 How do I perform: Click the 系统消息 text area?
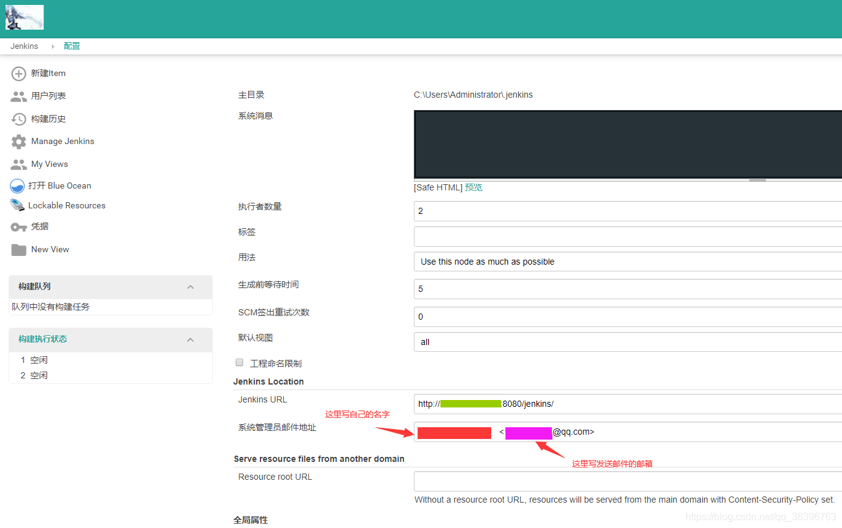coord(628,144)
